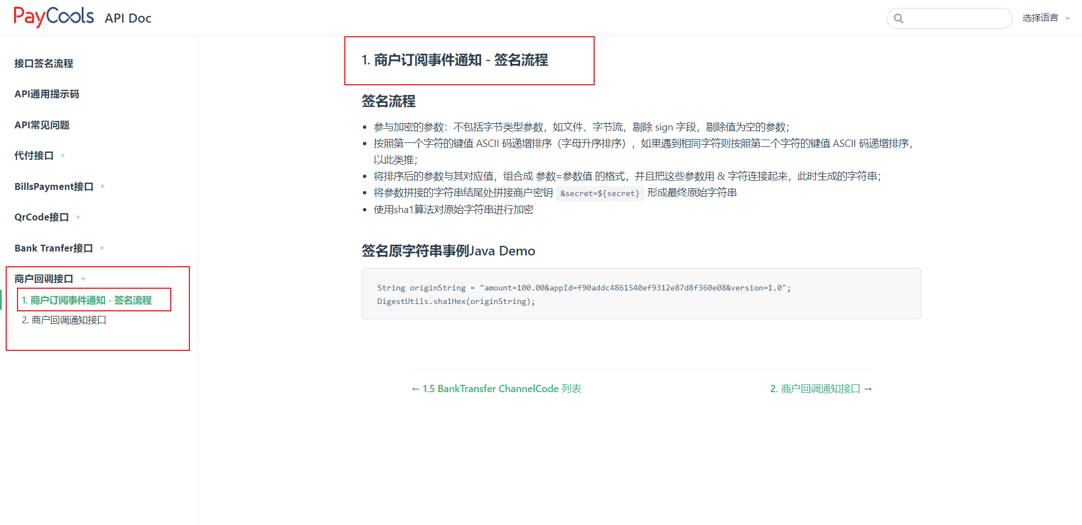
Task: Click arrow beside BillsPayment接口
Action: [103, 186]
